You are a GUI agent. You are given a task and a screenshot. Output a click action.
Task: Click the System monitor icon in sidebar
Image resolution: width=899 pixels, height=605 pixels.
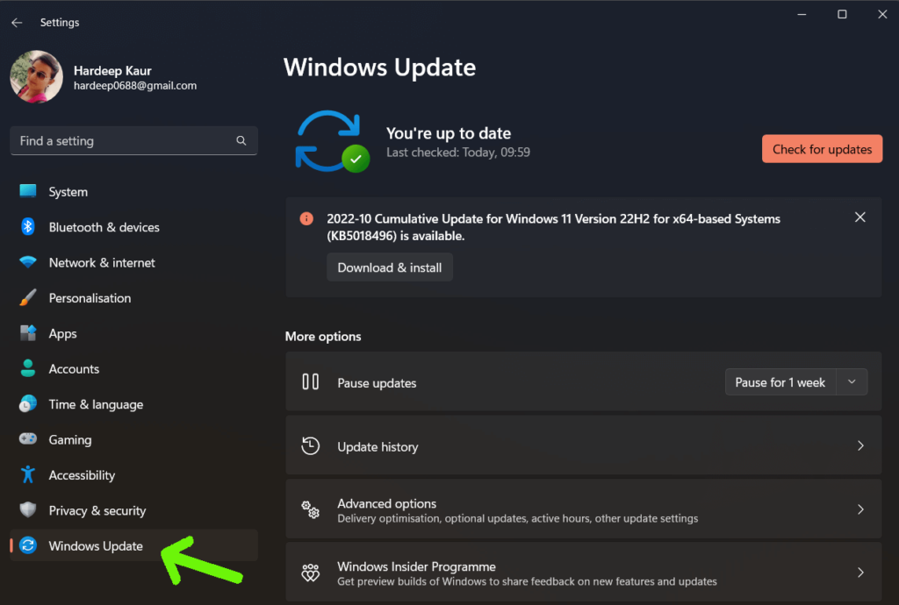coord(28,192)
